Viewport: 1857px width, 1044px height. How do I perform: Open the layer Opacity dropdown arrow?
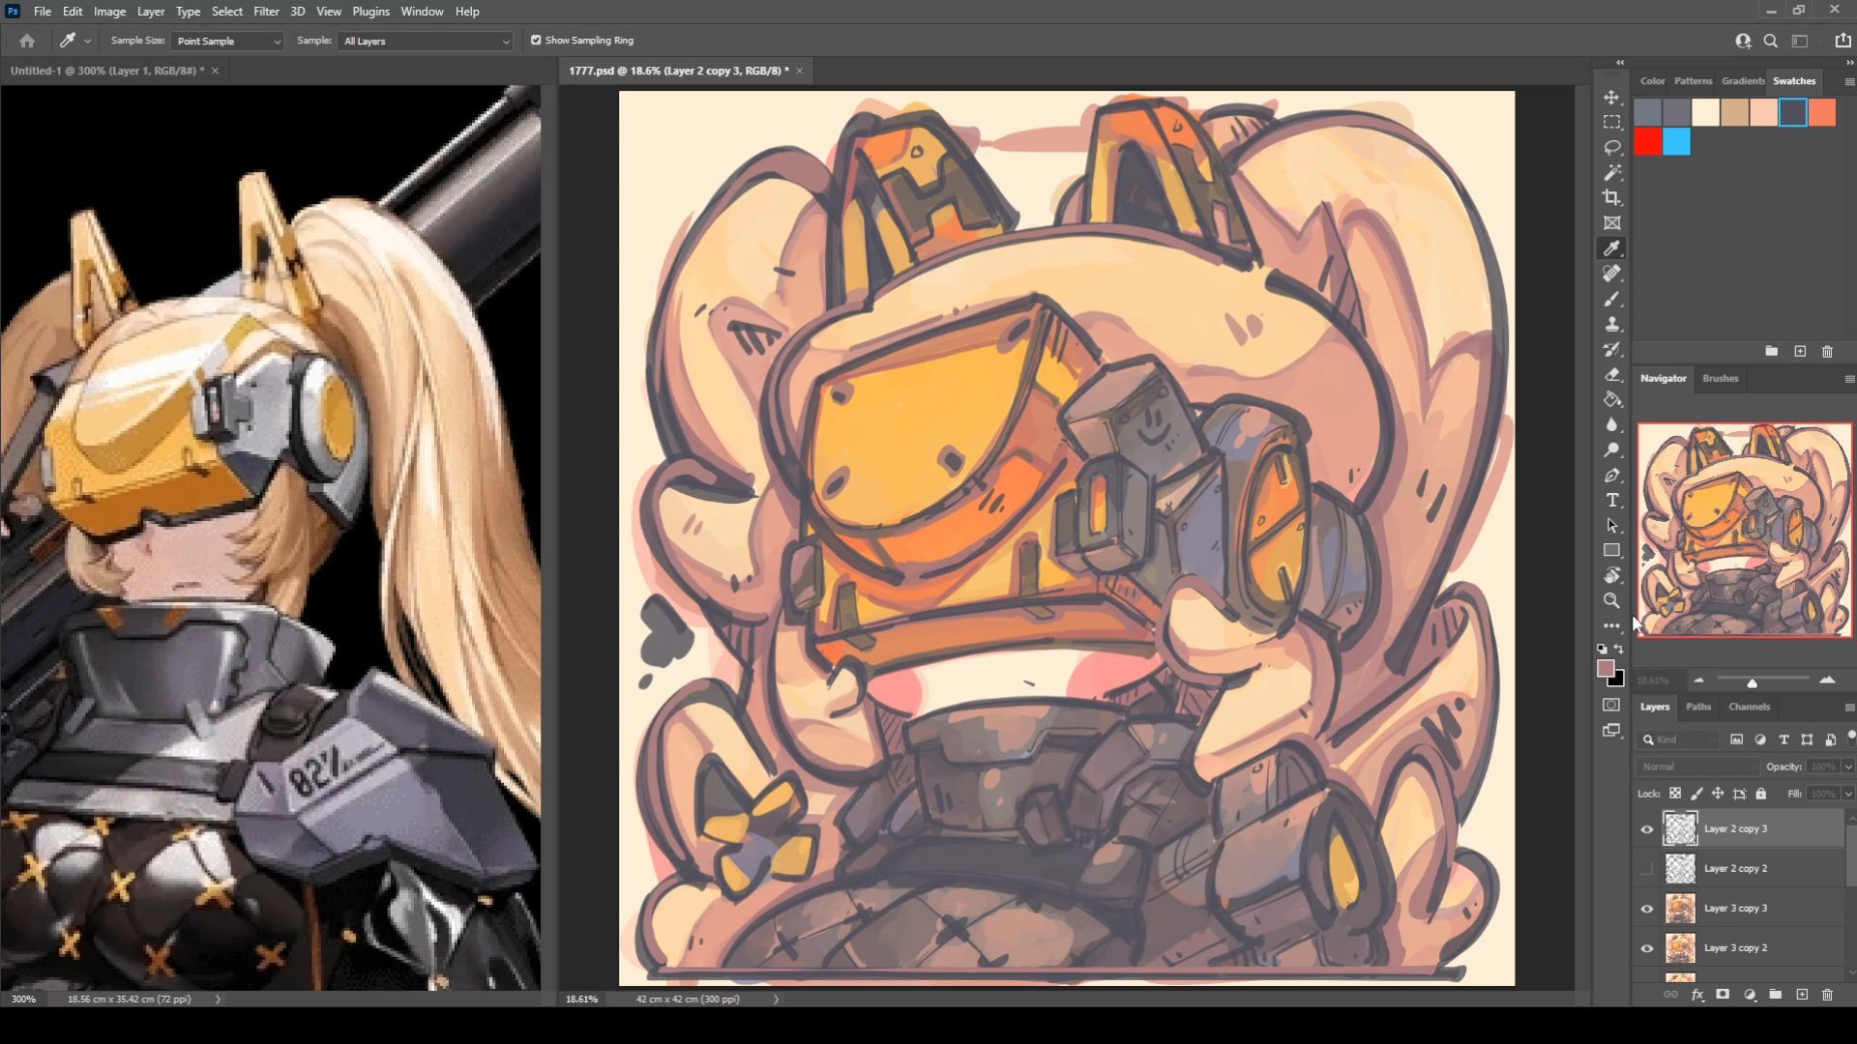click(x=1848, y=767)
